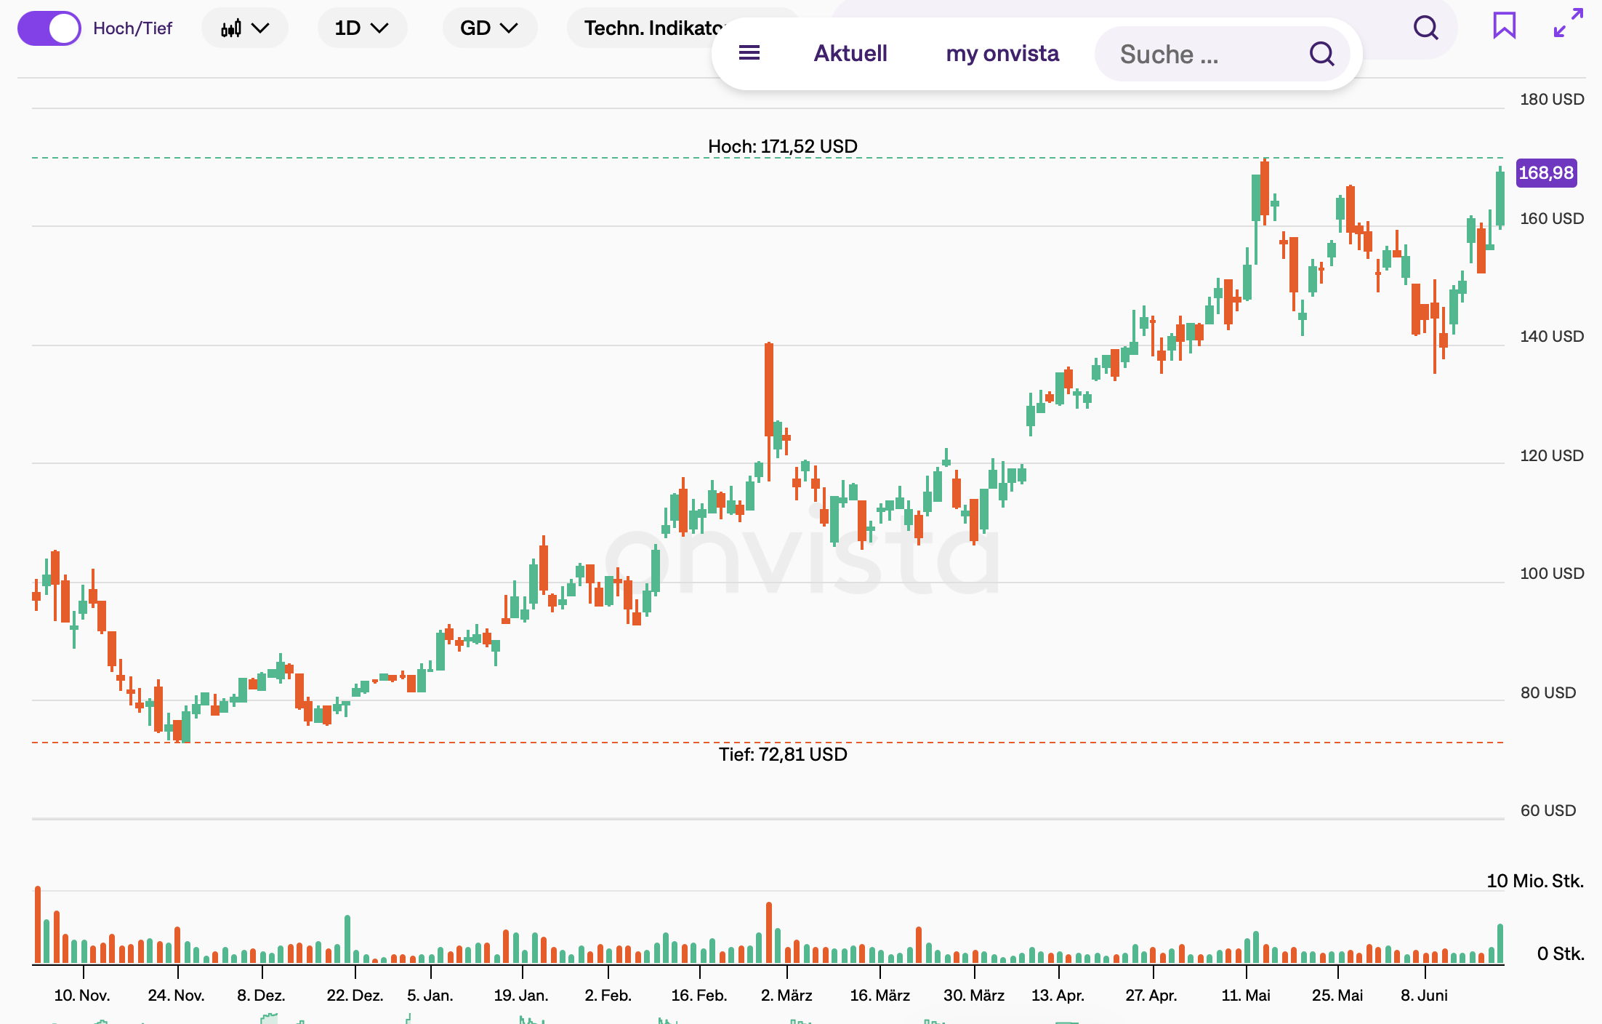Toggle the Hoch/Tief switch off
The image size is (1602, 1024).
point(49,28)
